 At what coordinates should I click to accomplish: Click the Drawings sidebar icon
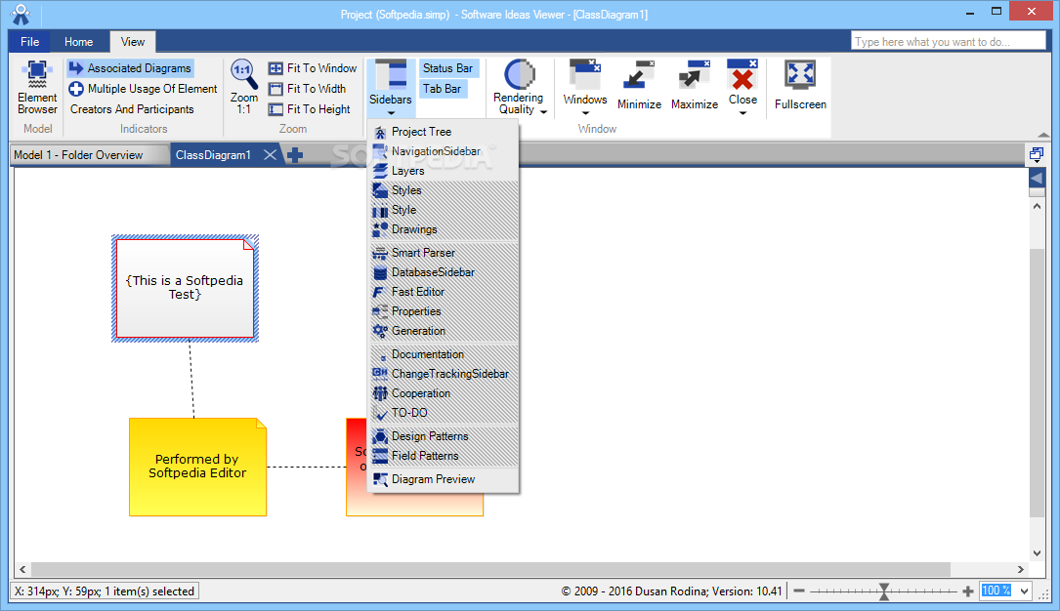[380, 229]
